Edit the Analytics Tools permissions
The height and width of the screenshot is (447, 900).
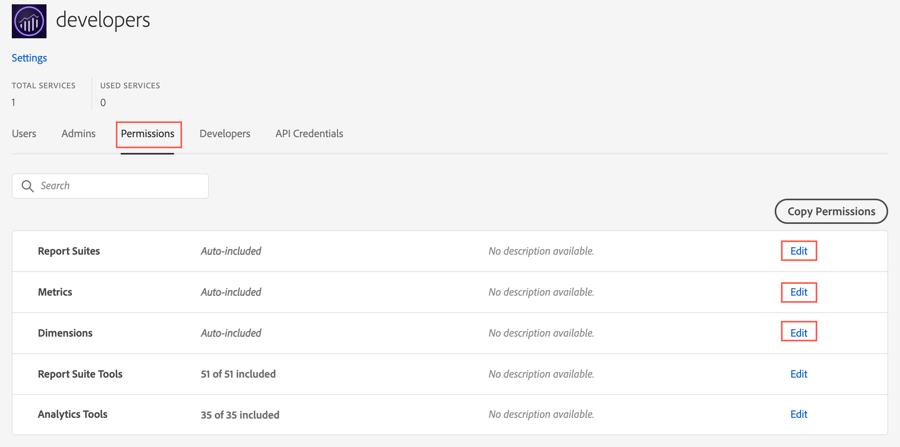click(799, 414)
